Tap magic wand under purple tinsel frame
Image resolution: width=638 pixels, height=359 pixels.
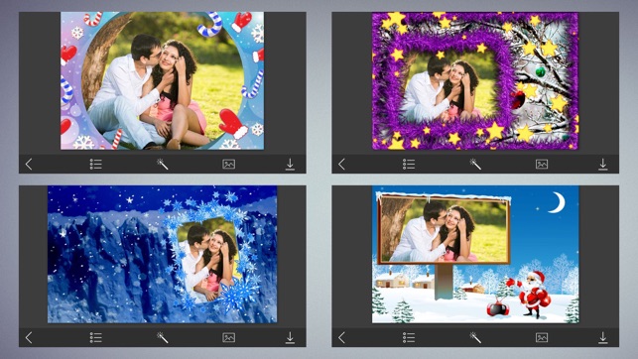pos(475,164)
